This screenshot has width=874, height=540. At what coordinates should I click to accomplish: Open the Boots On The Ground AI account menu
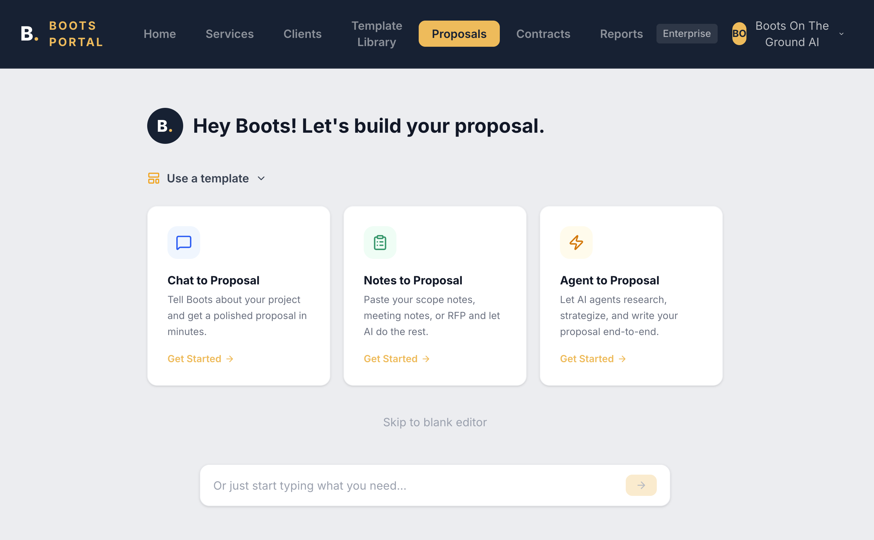(792, 34)
